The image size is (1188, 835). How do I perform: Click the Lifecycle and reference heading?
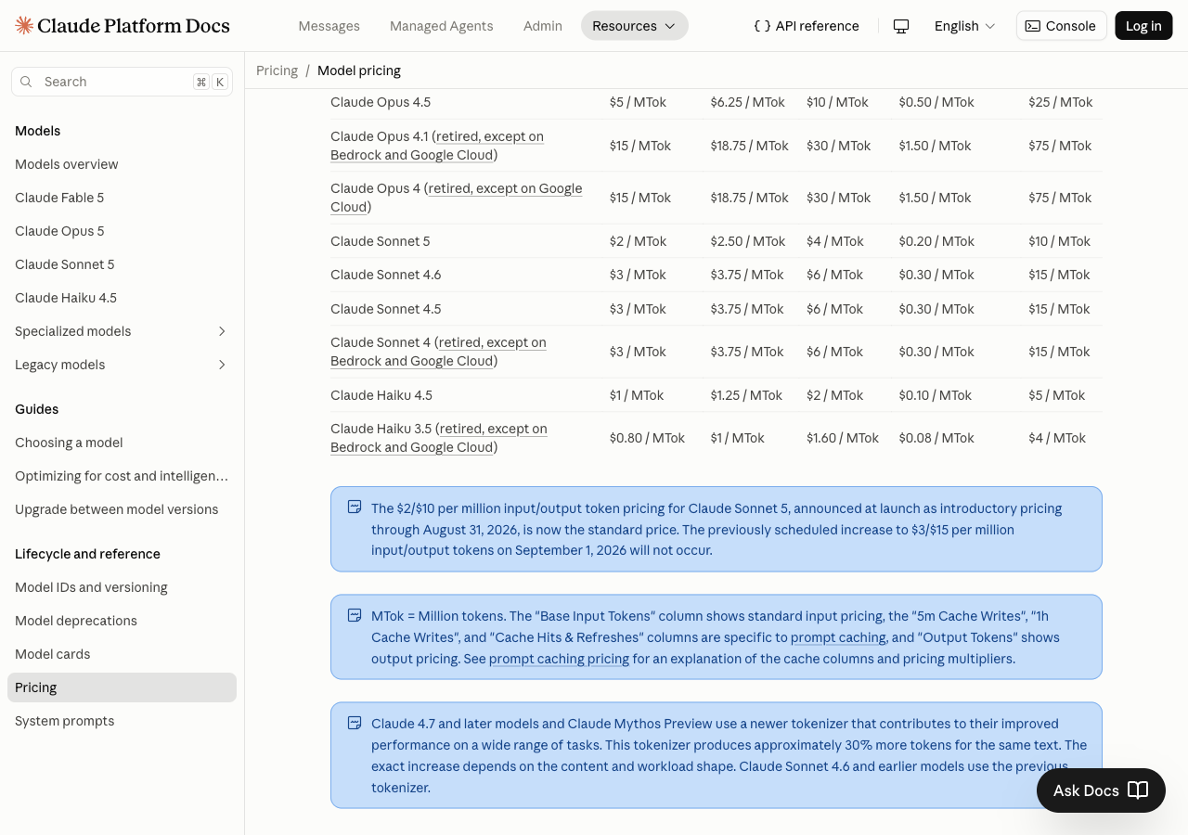[x=87, y=554]
